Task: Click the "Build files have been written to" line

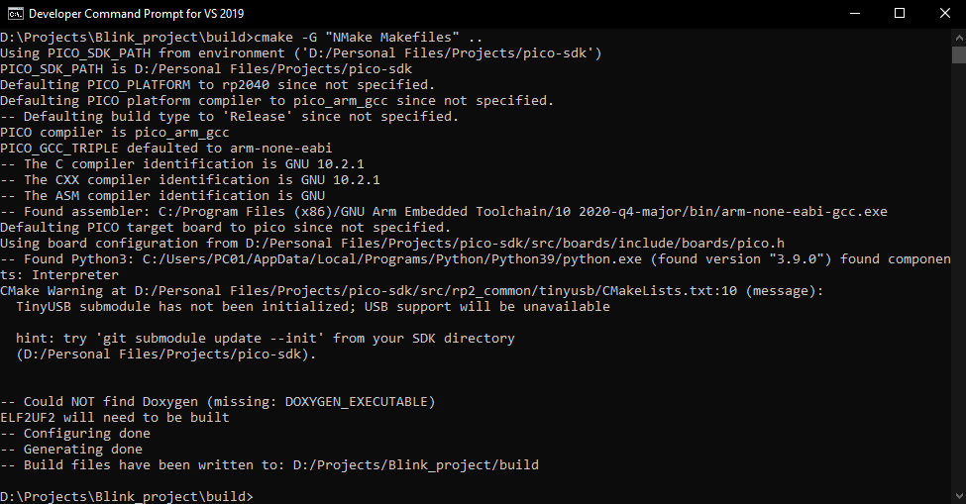Action: (x=269, y=465)
